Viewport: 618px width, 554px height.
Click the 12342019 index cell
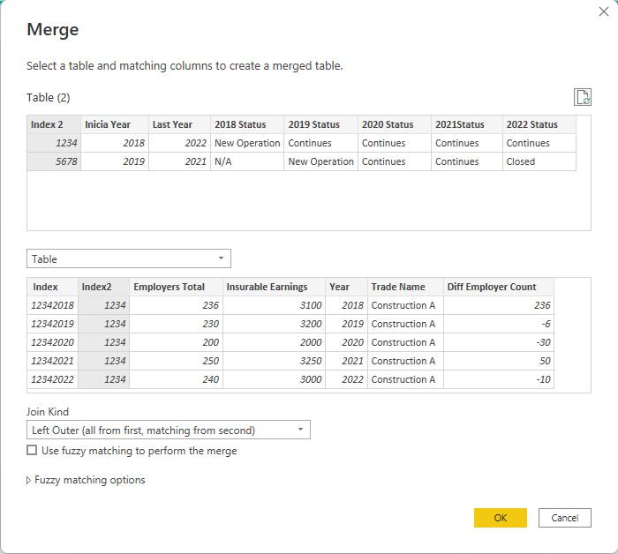pyautogui.click(x=52, y=324)
